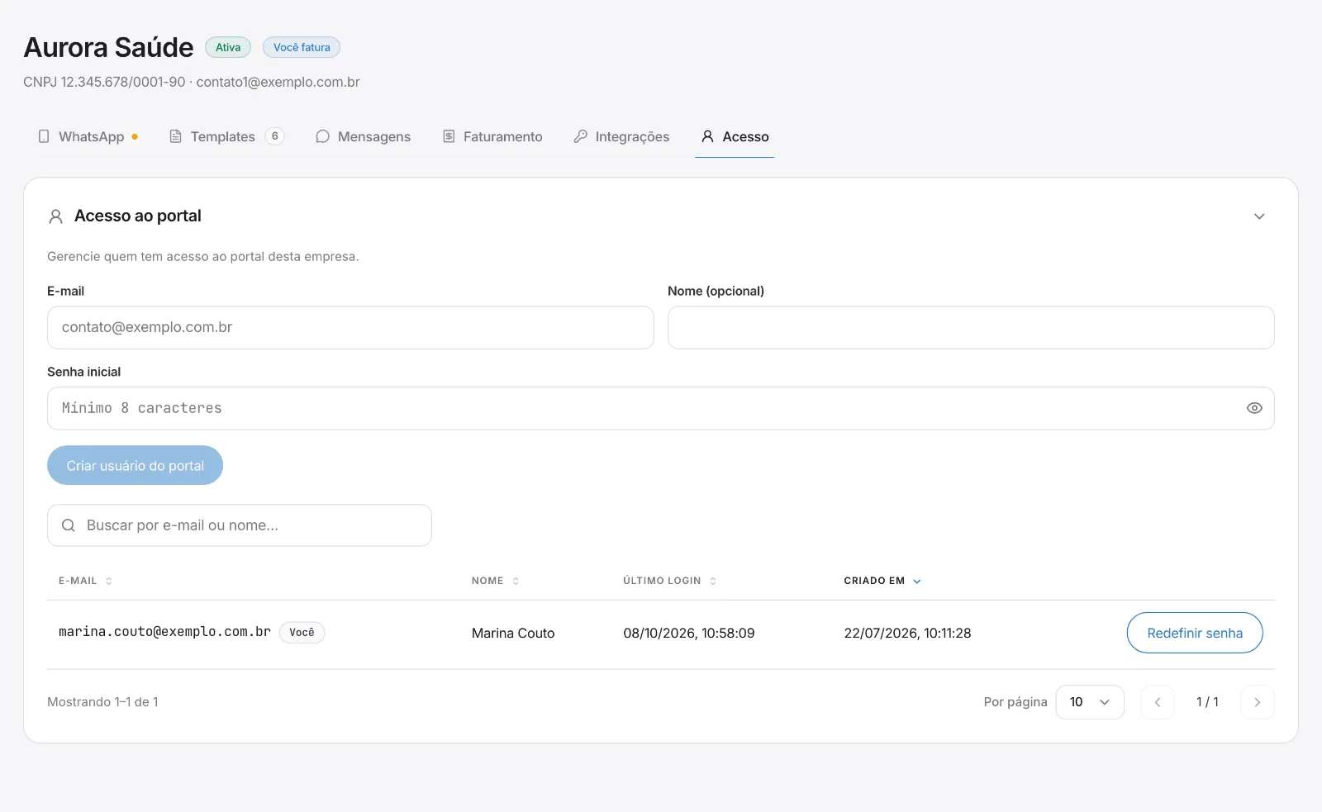Click into the Senha inicial field
This screenshot has height=812, width=1322.
point(660,408)
